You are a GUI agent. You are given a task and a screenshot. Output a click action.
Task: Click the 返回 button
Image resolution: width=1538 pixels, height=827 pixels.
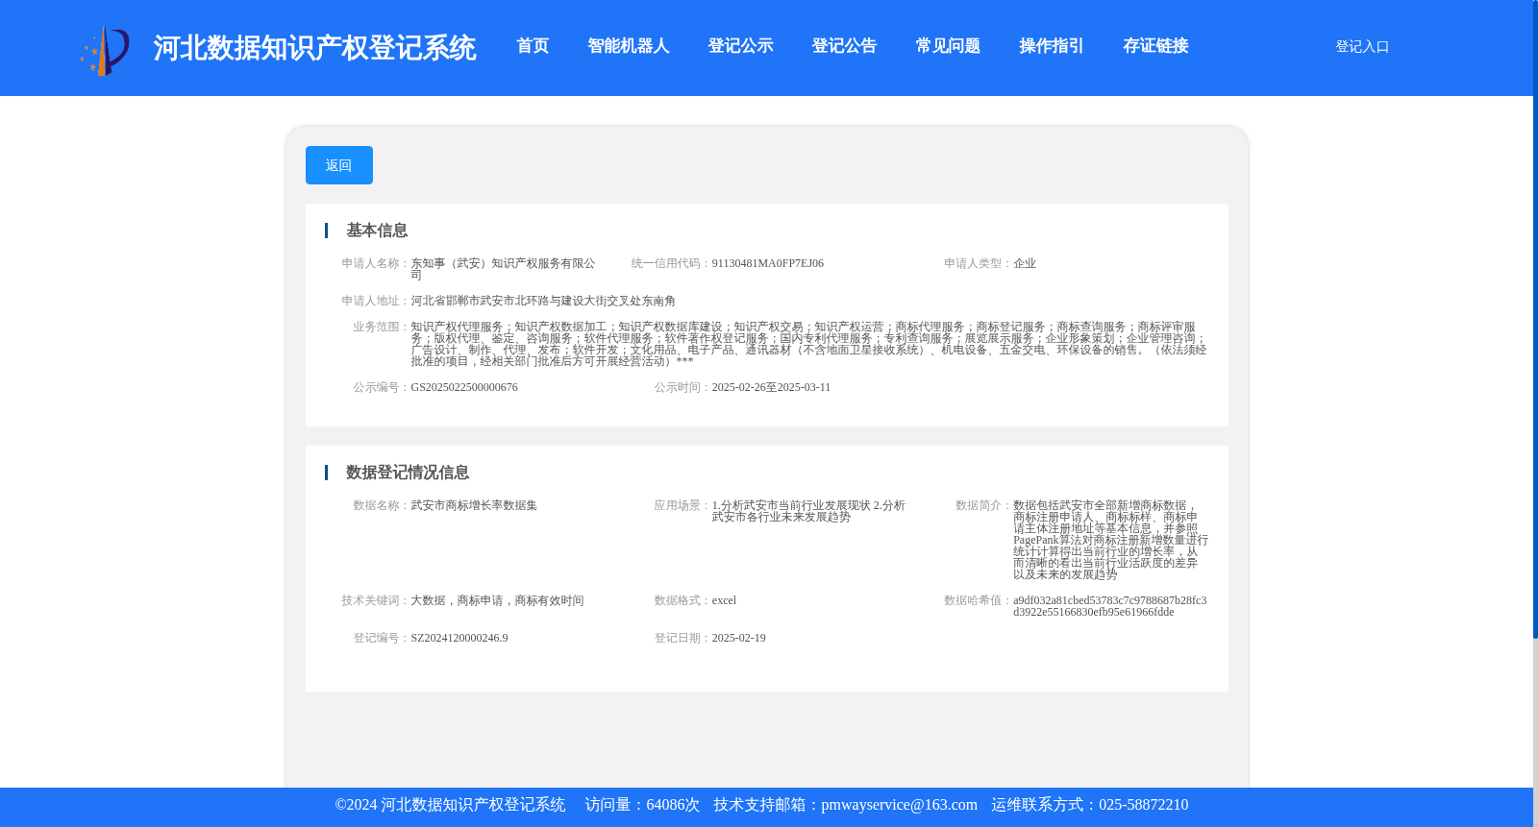coord(339,165)
